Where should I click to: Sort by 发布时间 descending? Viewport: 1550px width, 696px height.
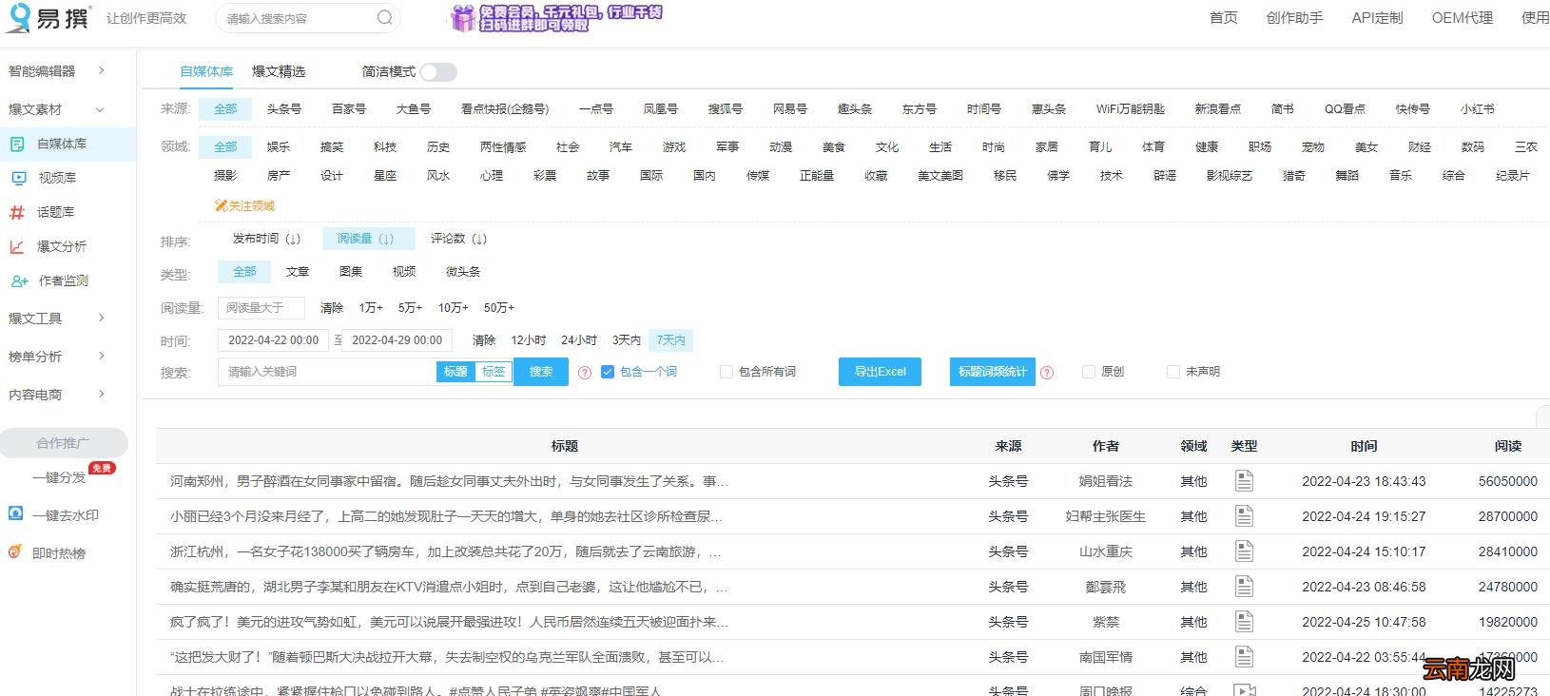pos(266,239)
